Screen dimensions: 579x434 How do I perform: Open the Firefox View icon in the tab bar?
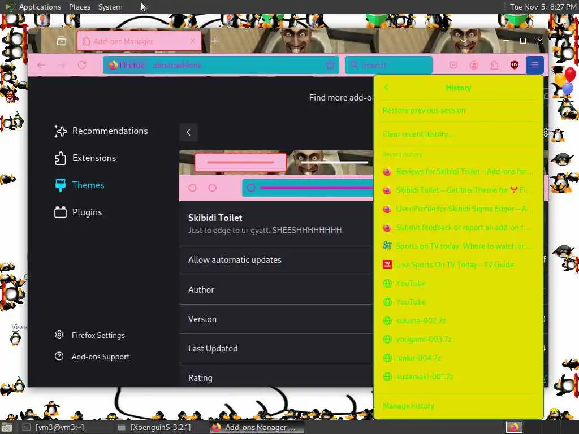click(62, 41)
